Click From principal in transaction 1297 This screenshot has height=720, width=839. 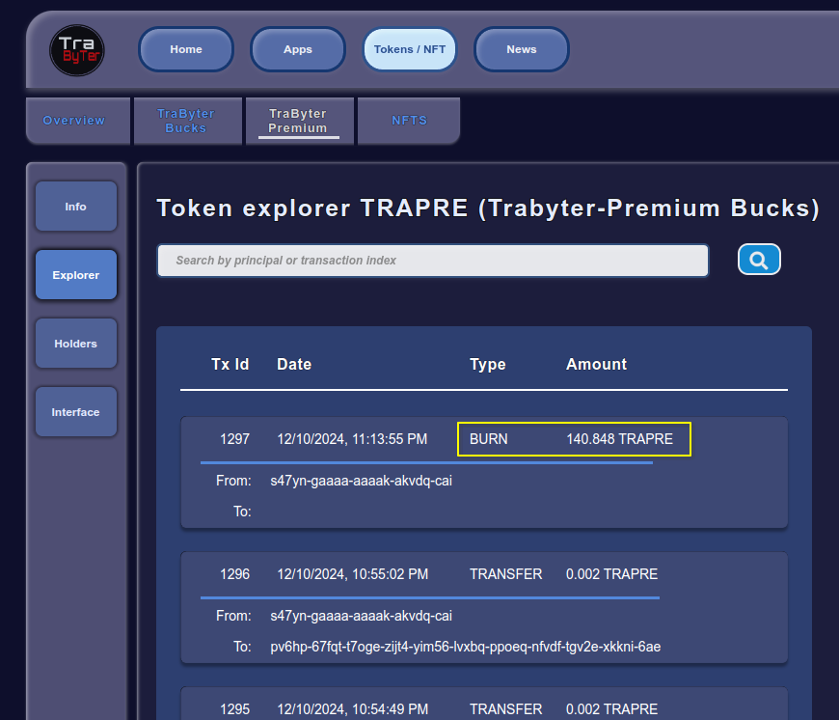(362, 481)
